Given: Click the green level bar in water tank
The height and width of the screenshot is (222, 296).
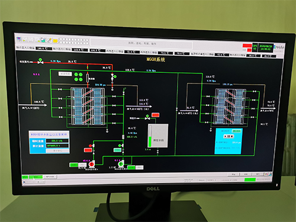Looking at the screenshot, I should pos(150,141).
